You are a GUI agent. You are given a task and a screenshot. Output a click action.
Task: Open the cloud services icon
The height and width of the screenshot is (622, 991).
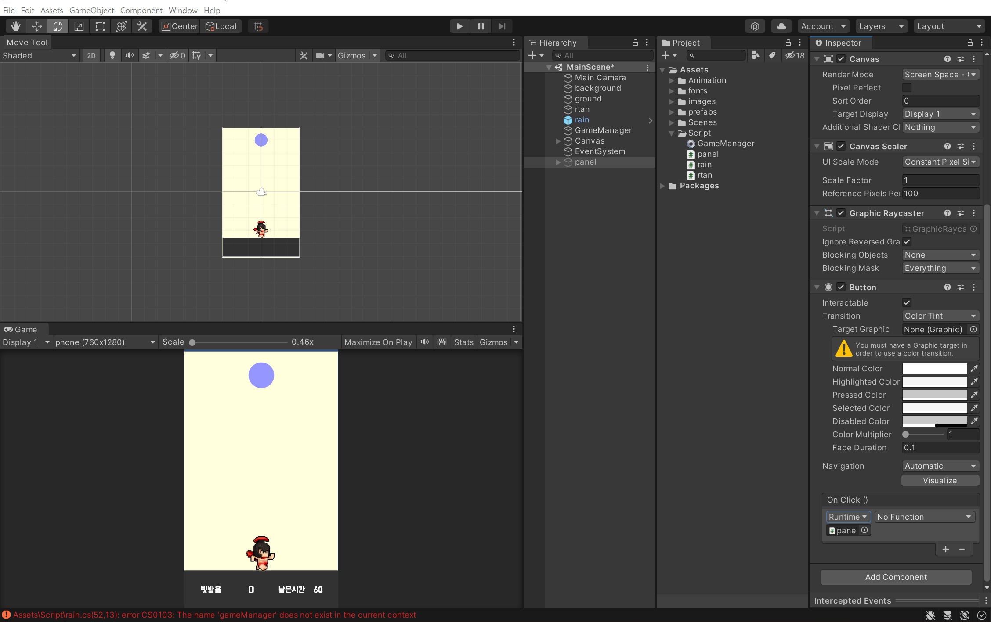[x=781, y=26]
